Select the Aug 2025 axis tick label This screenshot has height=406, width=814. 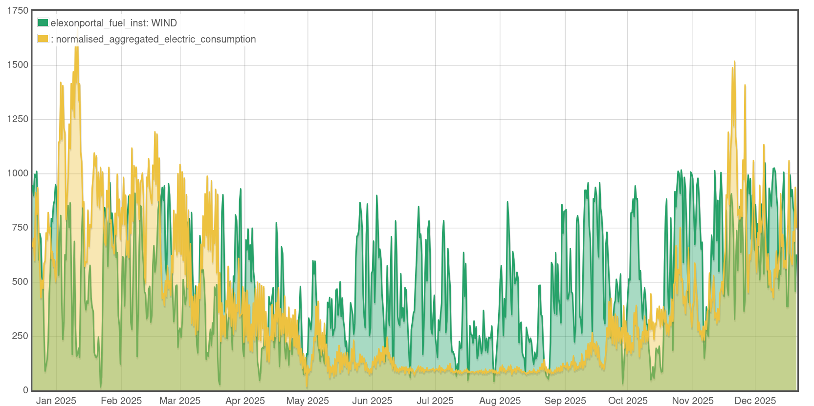pos(500,401)
